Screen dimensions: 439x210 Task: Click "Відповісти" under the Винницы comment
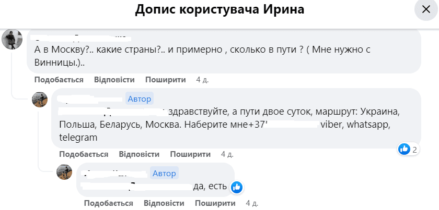pyautogui.click(x=114, y=80)
